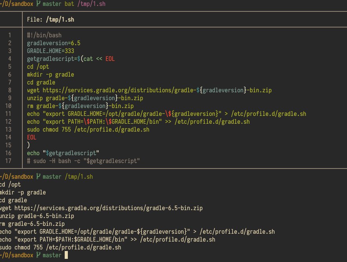Image resolution: width=347 pixels, height=262 pixels.
Task: Click the output wget gradle-6.5-bin.zip URL
Action: 109,208
